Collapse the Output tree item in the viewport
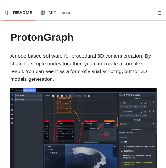 47,150
